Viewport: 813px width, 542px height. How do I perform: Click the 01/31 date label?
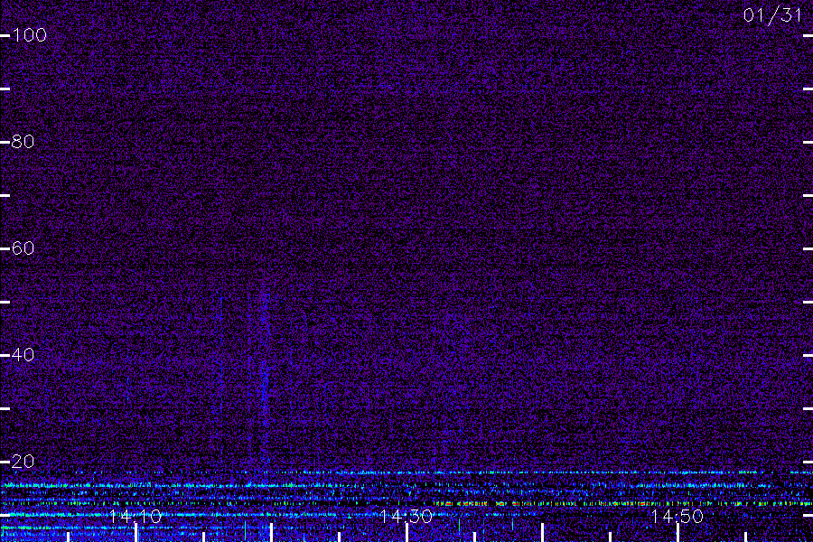pyautogui.click(x=772, y=15)
